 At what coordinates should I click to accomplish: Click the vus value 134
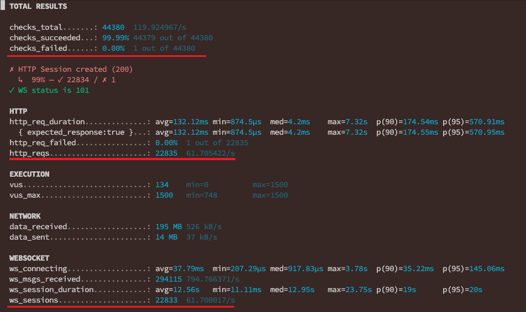[162, 185]
